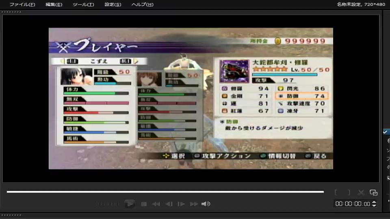Click the Stop button
The image size is (390, 219).
[143, 204]
